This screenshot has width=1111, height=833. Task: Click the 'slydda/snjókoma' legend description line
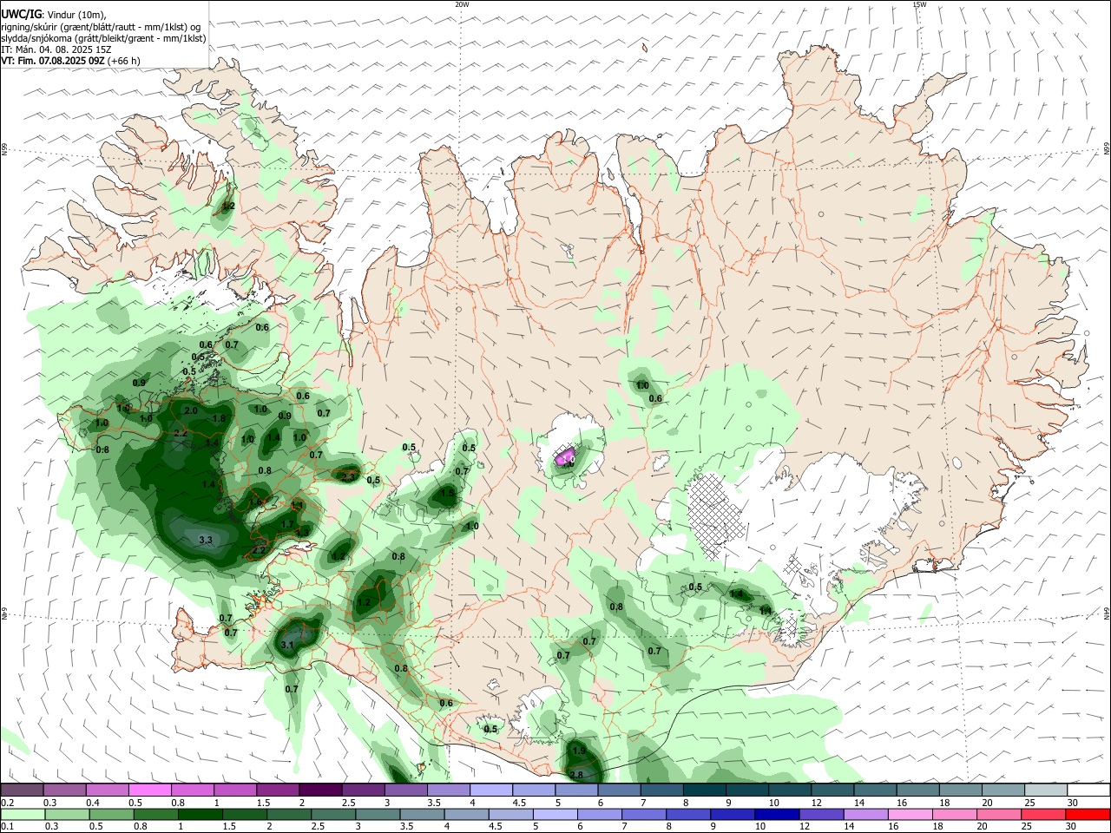tap(103, 37)
